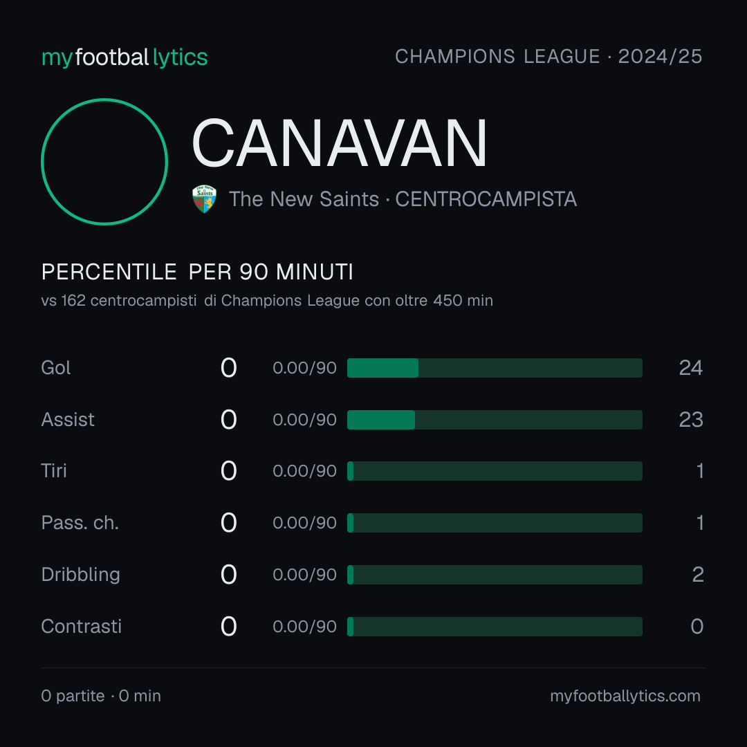This screenshot has width=747, height=747.
Task: Click the Contrasti stat label
Action: [82, 627]
